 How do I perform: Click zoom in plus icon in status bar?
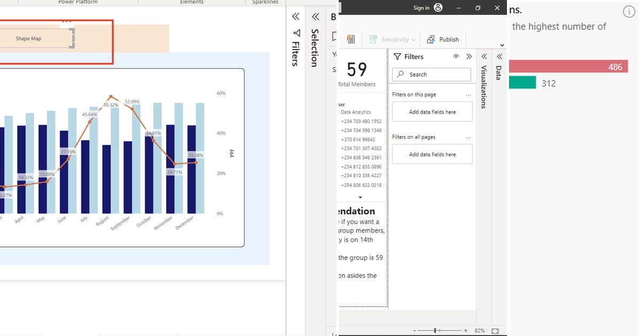tap(466, 331)
